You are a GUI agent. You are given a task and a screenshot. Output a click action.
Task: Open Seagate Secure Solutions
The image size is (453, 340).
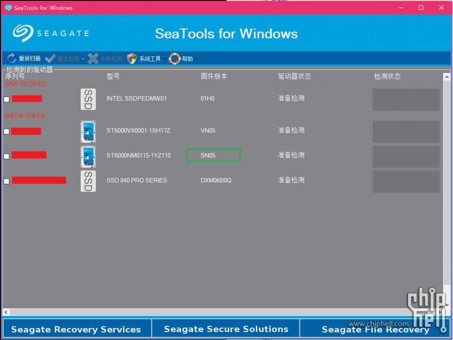(x=226, y=328)
